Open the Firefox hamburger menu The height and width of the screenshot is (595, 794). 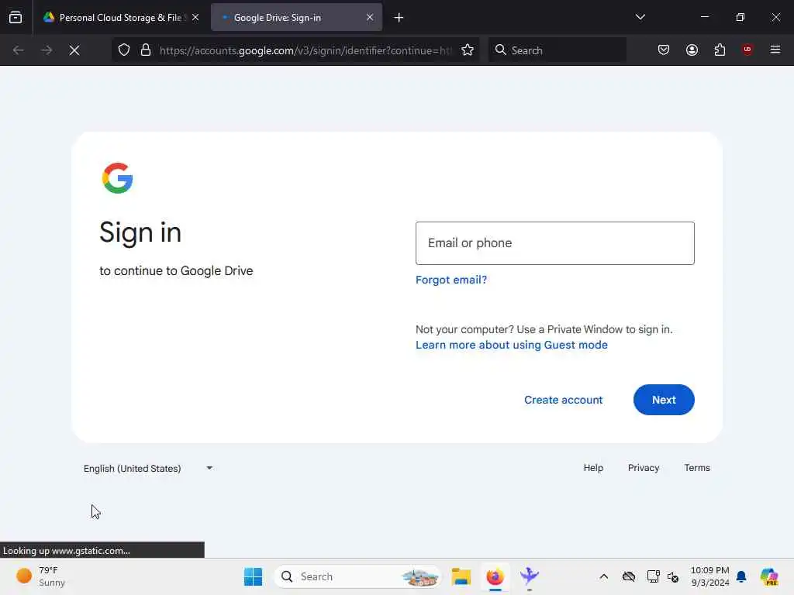coord(775,50)
